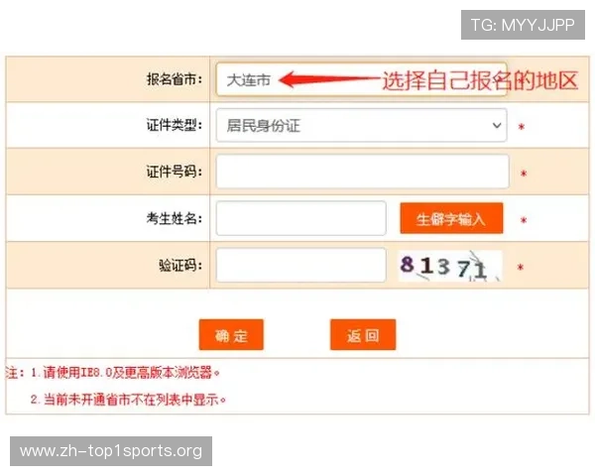The height and width of the screenshot is (476, 595).
Task: Click the 生僻字输入 button
Action: 451,218
